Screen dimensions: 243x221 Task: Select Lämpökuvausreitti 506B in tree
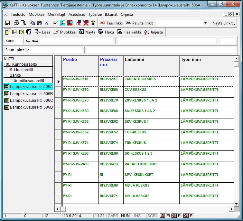pos(28,93)
